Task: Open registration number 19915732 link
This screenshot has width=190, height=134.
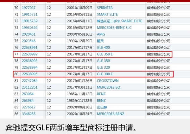Action: coord(30,21)
